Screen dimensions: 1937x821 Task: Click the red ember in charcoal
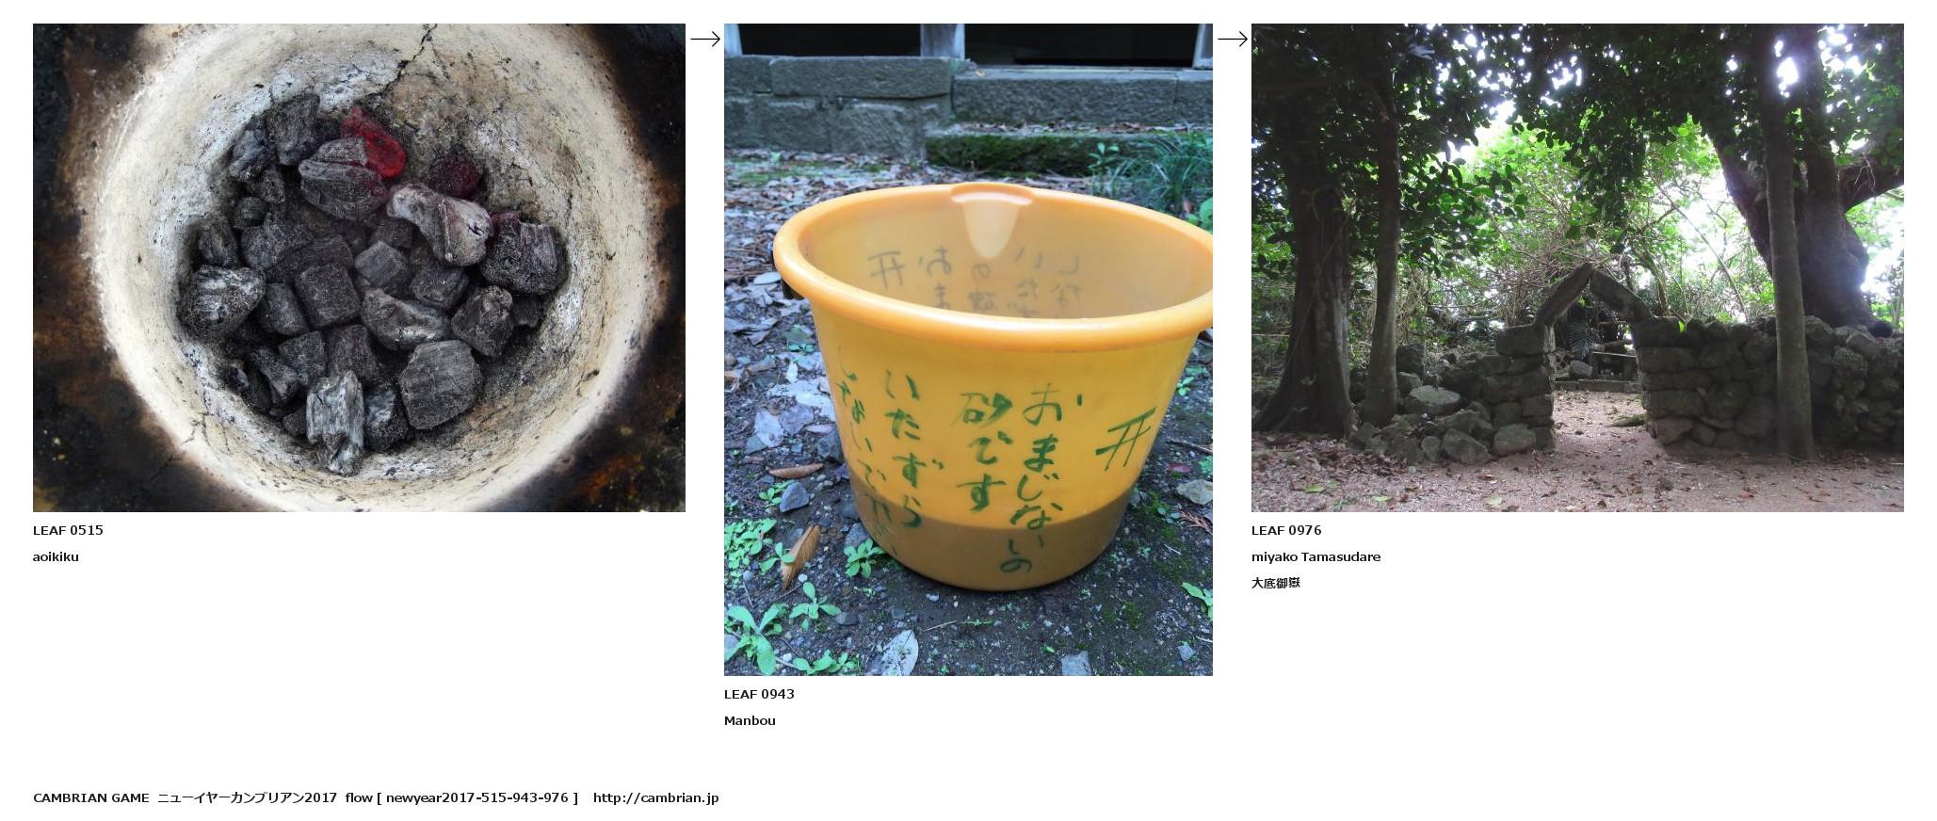click(x=372, y=141)
